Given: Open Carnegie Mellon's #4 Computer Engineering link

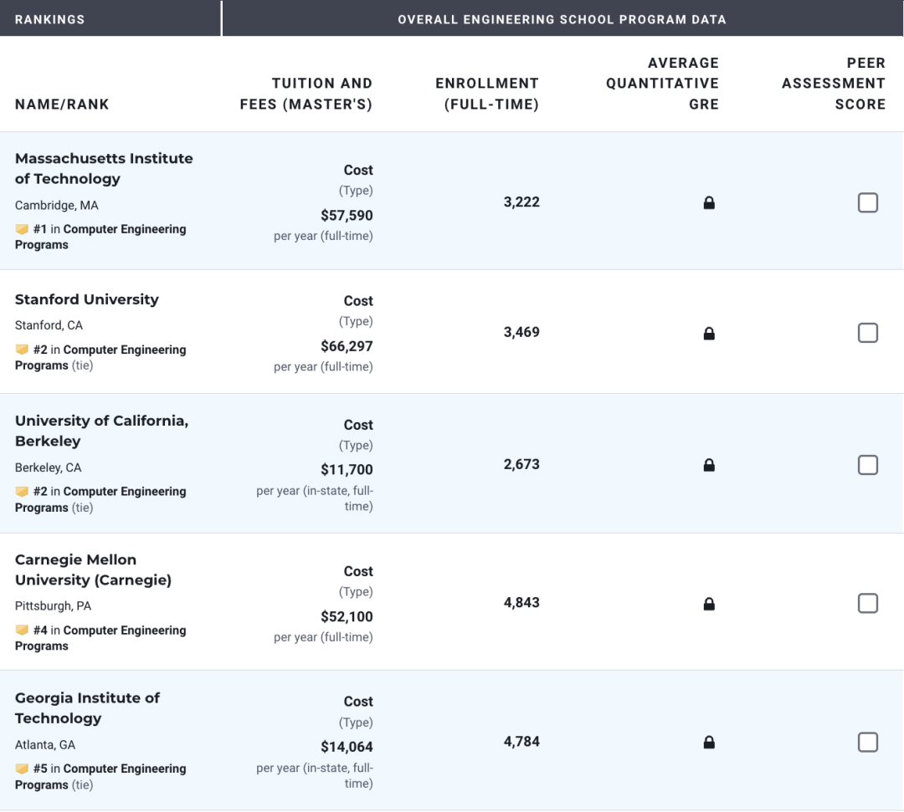Looking at the screenshot, I should click(100, 638).
